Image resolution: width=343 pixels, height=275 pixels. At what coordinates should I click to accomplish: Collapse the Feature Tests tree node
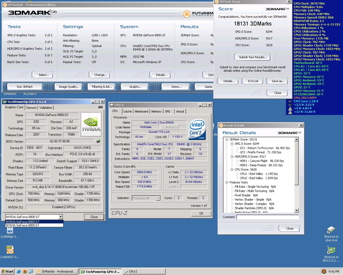coord(227,182)
